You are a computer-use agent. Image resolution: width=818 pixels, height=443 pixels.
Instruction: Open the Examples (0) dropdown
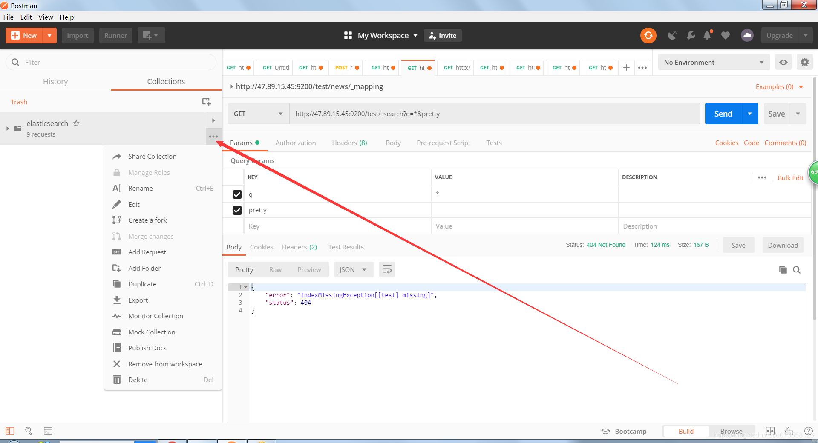(779, 86)
